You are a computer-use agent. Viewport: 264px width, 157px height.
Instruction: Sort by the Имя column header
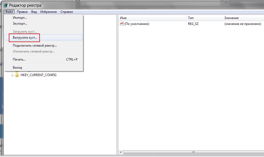[x=152, y=18]
